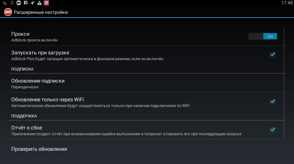
Task: Tap the red shield notification icon
Action: (x=46, y=3)
